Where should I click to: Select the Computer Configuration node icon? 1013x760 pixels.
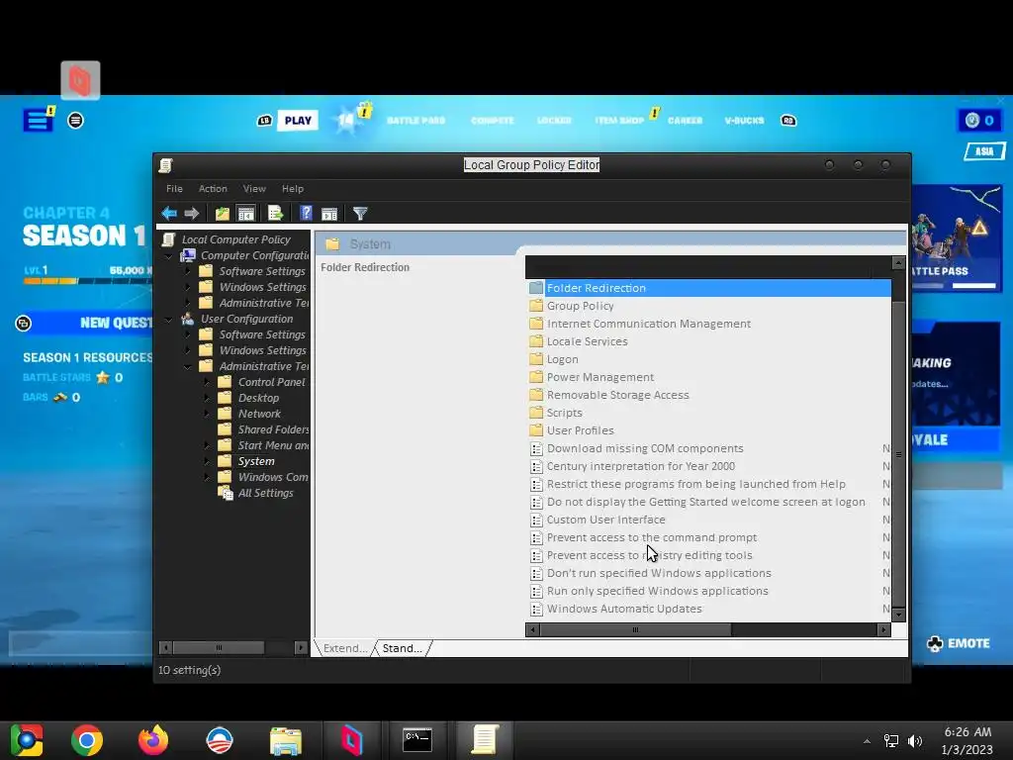pos(188,255)
